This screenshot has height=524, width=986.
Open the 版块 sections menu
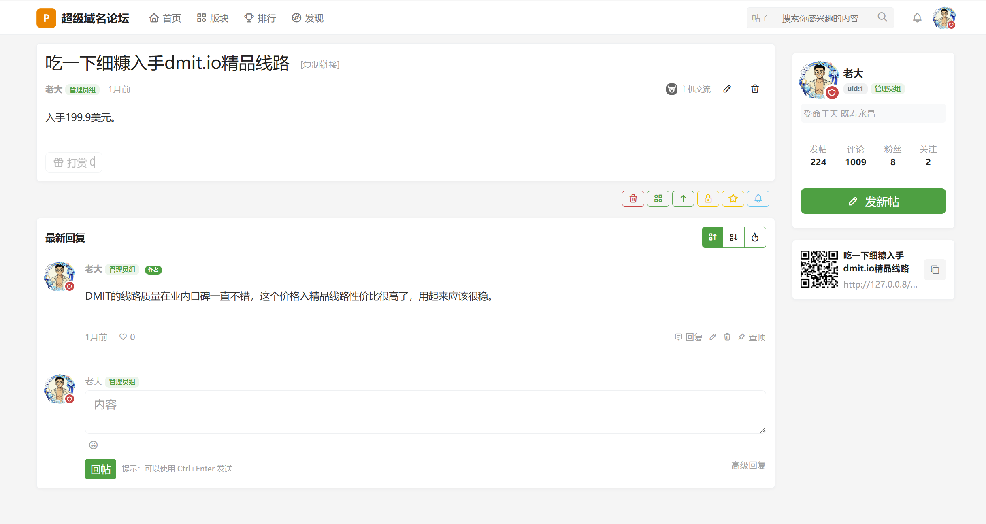coord(213,18)
